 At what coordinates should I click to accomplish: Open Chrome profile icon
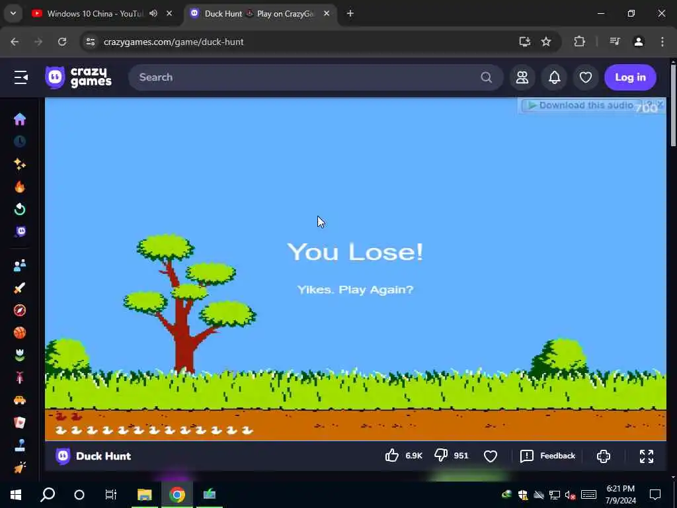pyautogui.click(x=639, y=42)
